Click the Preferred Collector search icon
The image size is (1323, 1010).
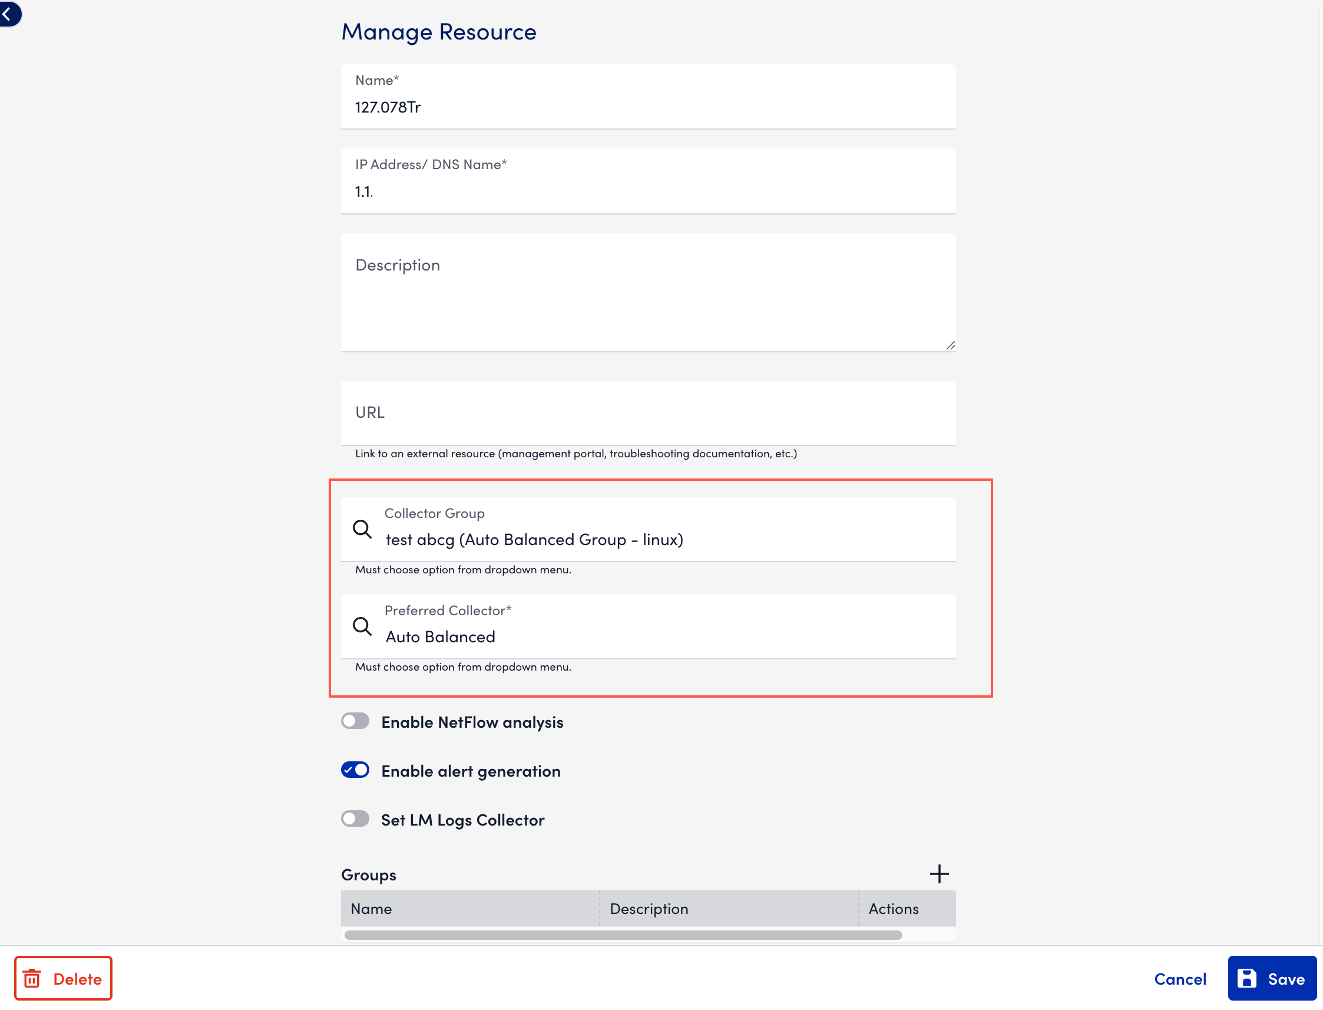pos(362,626)
